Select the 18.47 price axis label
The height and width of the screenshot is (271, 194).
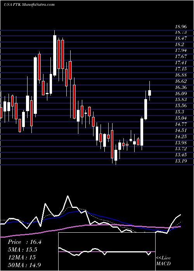[x=181, y=38]
